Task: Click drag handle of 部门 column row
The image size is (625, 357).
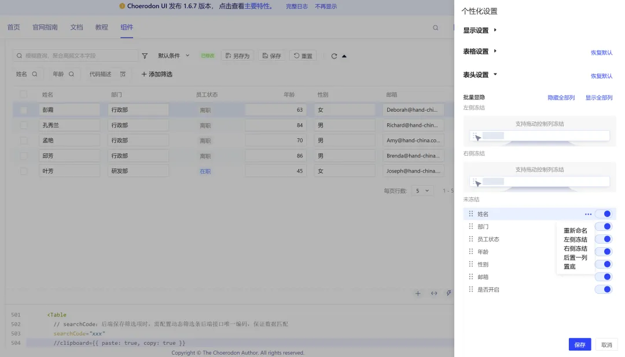Action: [470, 226]
